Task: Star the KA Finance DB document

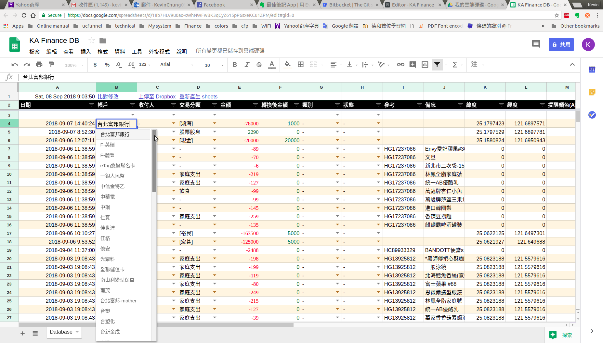Action: [x=92, y=40]
